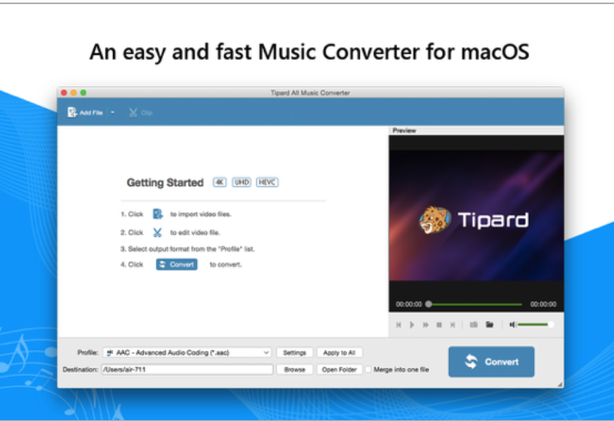Click the Tipard All Music Converter title
Screen dimensions: 614x421
310,93
